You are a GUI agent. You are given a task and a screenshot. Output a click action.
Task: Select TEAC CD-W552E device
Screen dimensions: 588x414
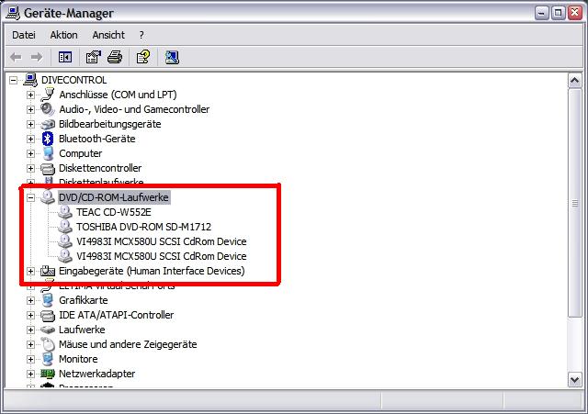pos(114,212)
